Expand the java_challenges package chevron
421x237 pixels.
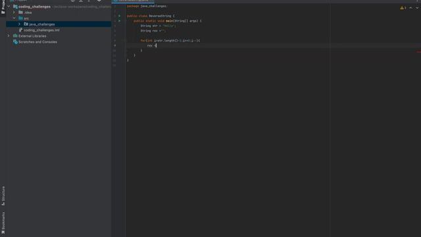point(19,24)
